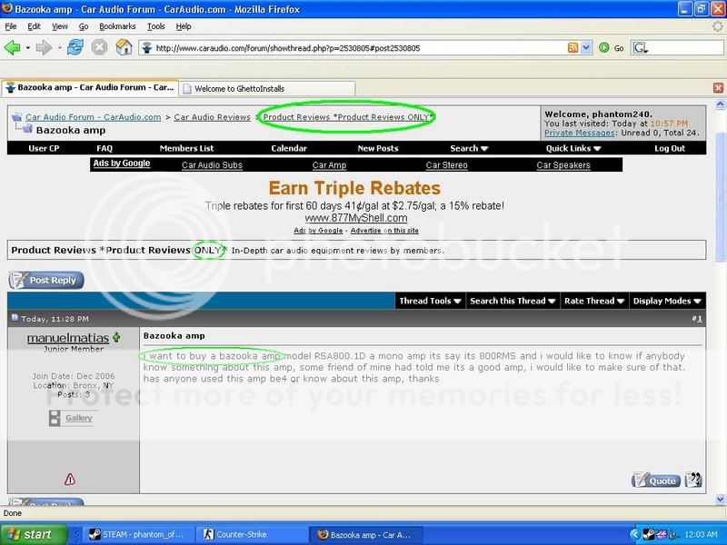This screenshot has height=545, width=727.
Task: Click the Car Stereo ad link
Action: [446, 165]
